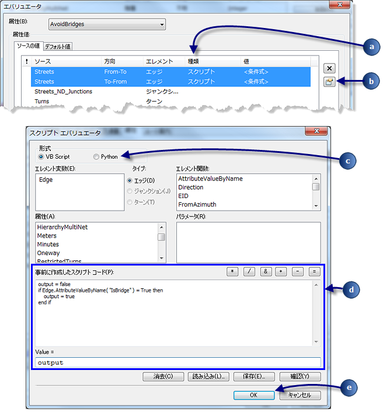Image resolution: width=390 pixels, height=412 pixels.
Task: Insert the equals (=) operator
Action: click(314, 271)
